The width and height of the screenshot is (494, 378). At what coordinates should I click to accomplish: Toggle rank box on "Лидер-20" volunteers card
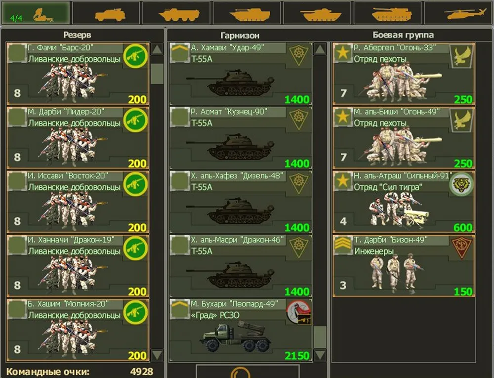(x=17, y=117)
